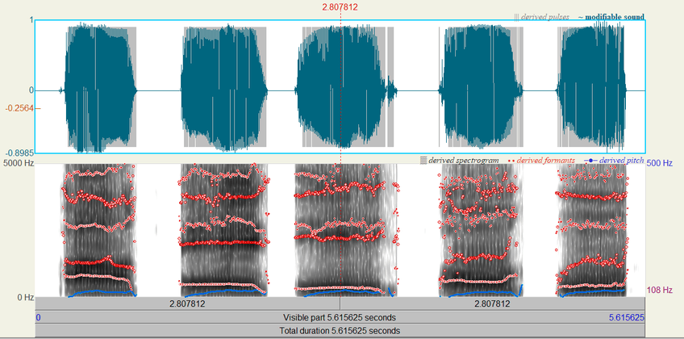Play the left 2.807812 segment bar
This screenshot has width=684, height=339.
point(187,304)
